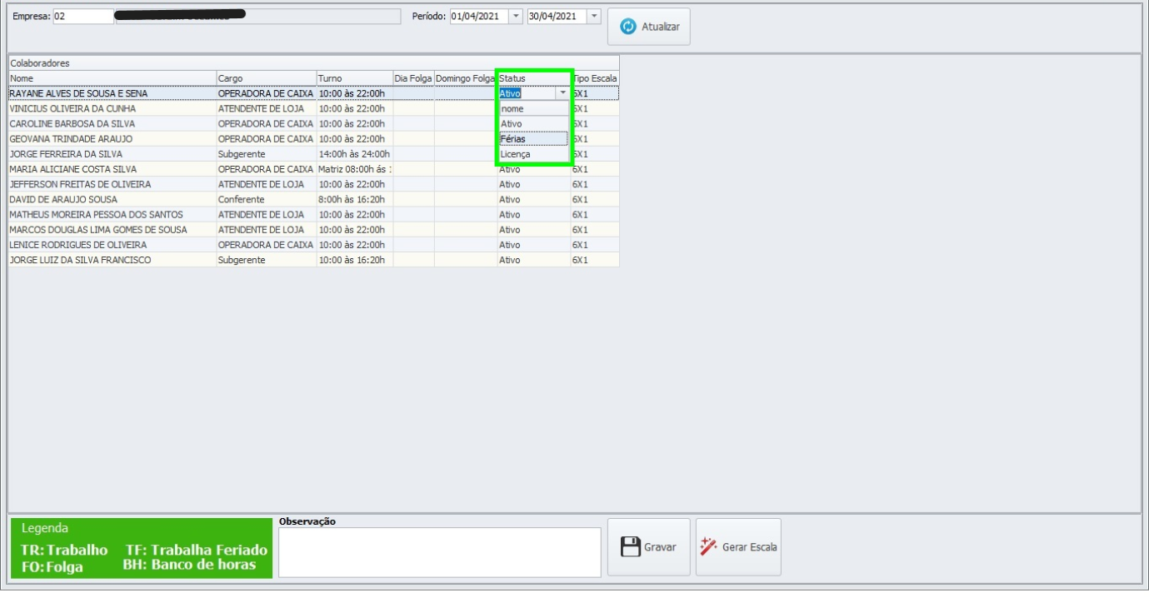
Task: Select Férias in the status list
Action: 533,139
